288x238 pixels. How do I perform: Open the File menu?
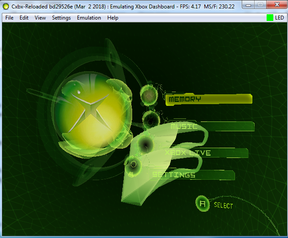pyautogui.click(x=9, y=18)
